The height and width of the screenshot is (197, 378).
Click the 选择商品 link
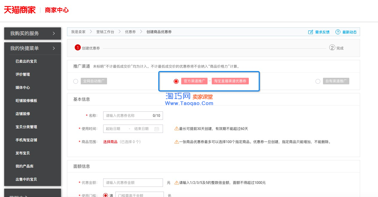pos(110,142)
